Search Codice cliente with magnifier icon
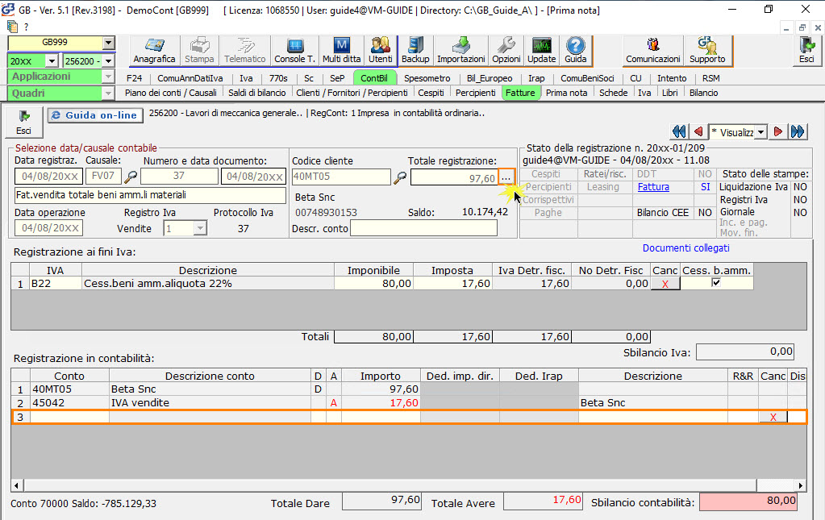 400,178
